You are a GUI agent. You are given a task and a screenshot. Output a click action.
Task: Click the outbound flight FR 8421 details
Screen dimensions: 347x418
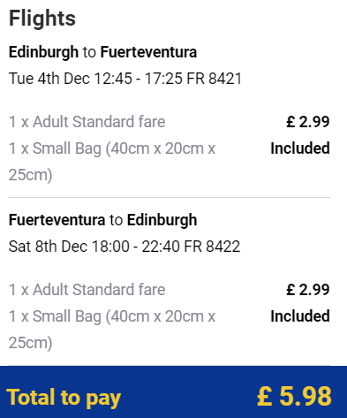pos(125,79)
